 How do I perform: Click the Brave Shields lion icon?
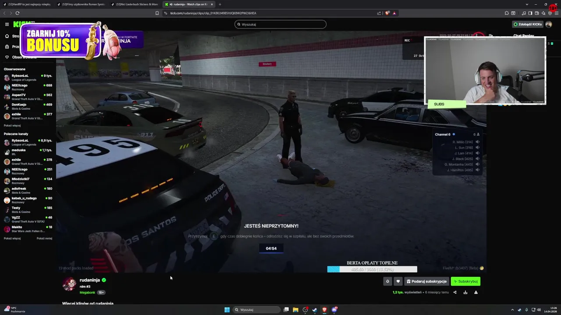click(387, 13)
